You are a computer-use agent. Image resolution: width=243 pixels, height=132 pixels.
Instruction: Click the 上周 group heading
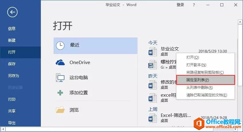[x=153, y=109]
